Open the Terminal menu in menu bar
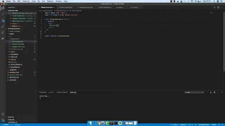The width and height of the screenshot is (225, 126). tap(50, 1)
